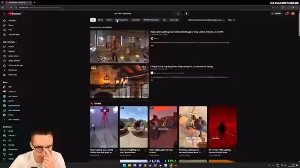Click the YouTube Premium logo
This screenshot has width=300, height=168.
click(15, 14)
